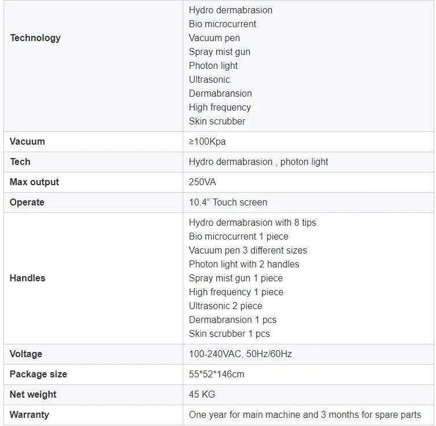Click the "Package size" row label
Viewport: 436px width, 426px height.
(x=38, y=374)
